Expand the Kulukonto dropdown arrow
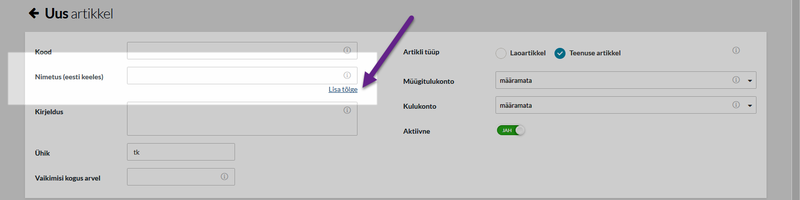 coord(749,106)
